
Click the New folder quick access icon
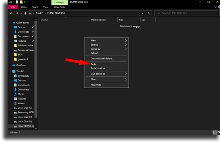[x=21, y=2]
